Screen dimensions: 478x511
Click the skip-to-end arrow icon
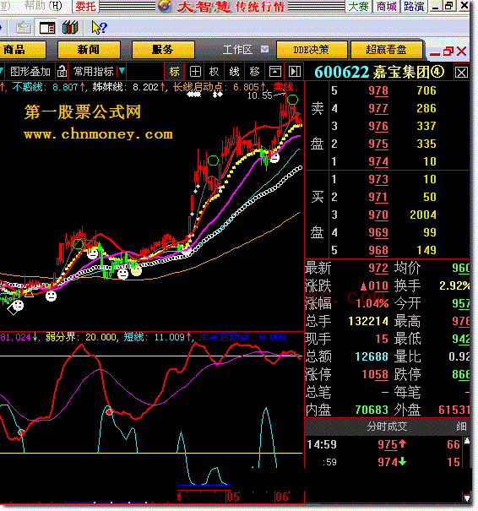[295, 72]
